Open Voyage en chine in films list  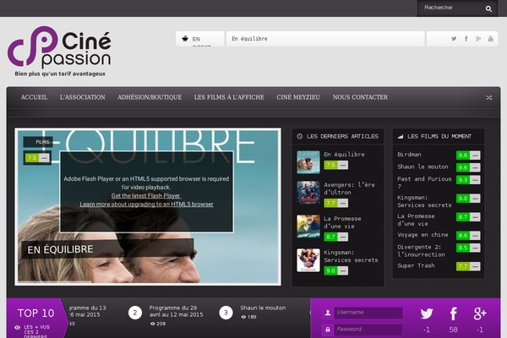click(x=422, y=235)
